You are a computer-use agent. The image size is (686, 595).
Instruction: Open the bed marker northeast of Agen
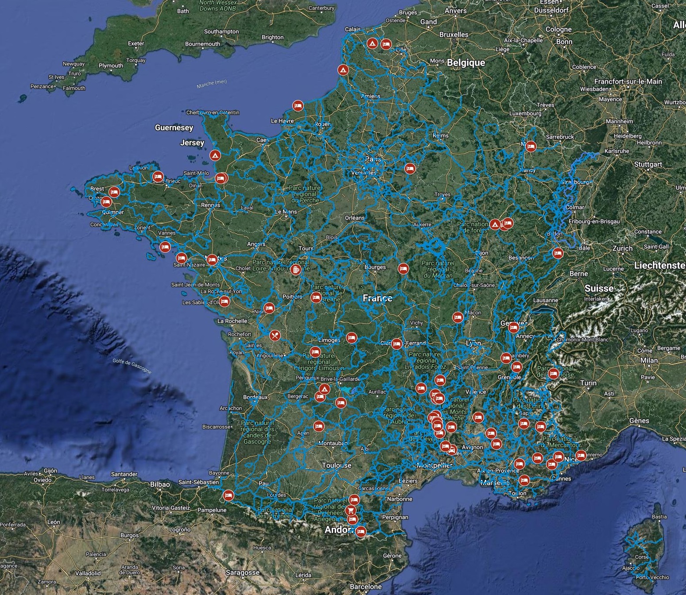click(318, 426)
